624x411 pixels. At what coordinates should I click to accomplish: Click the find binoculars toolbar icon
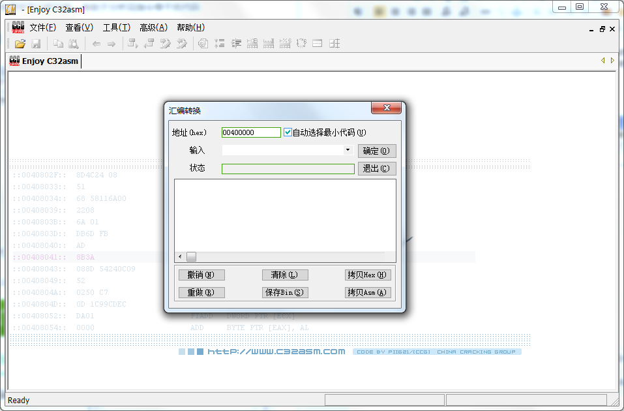click(x=74, y=44)
